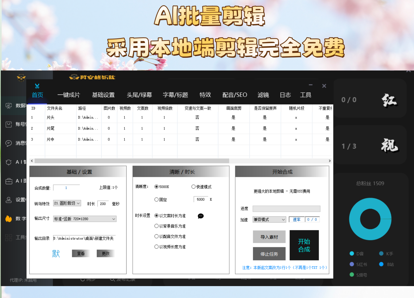Click the S红书 legend dot
414x298 pixels.
352,264
